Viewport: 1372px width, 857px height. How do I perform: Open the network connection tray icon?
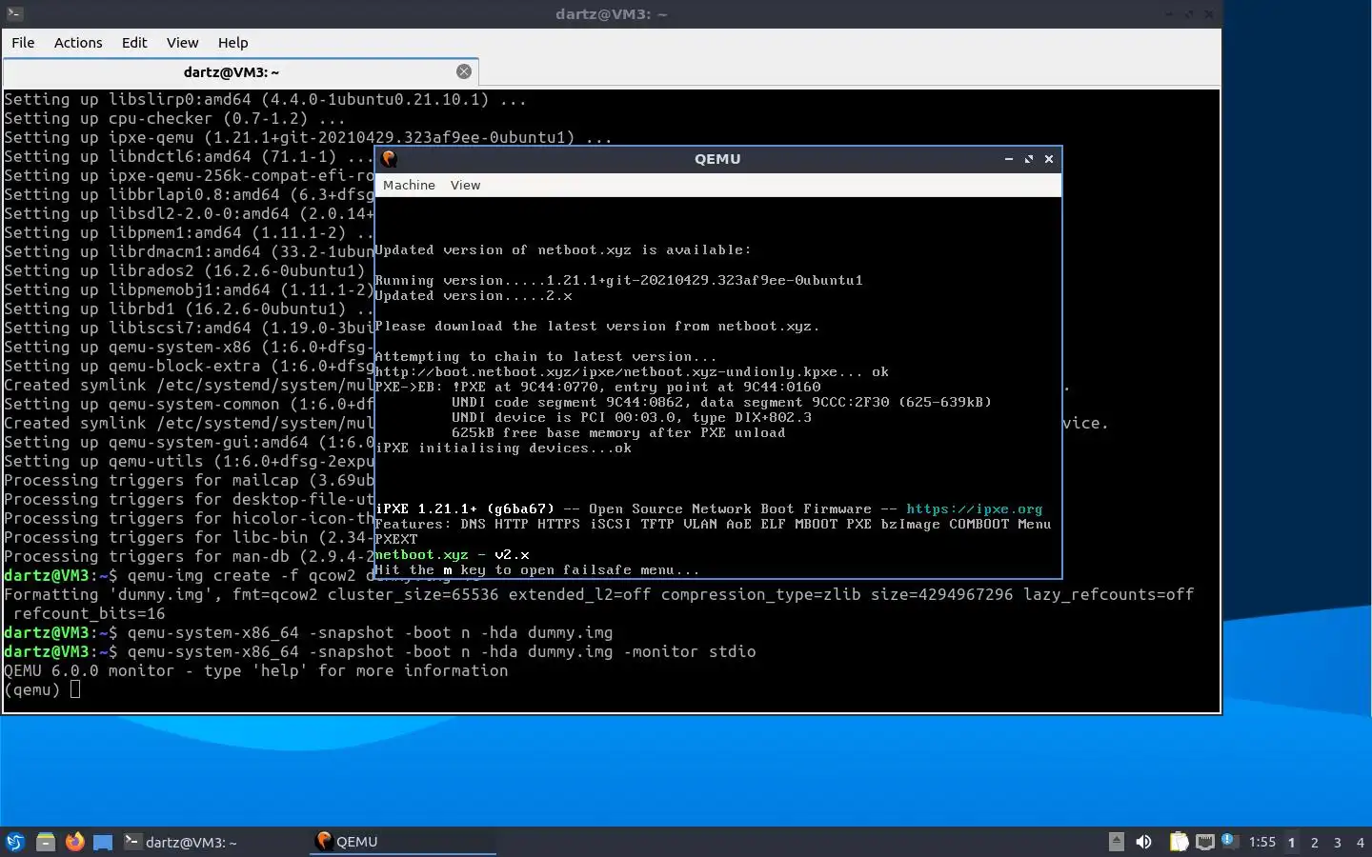tap(1205, 842)
